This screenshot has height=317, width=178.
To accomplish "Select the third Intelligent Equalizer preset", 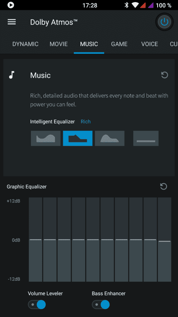I will 110,138.
